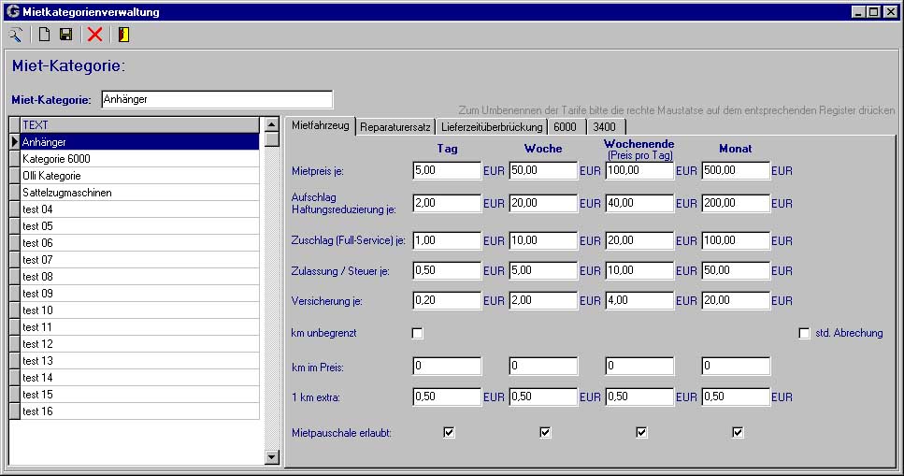Save with the floppy disk icon
Image resolution: width=904 pixels, height=476 pixels.
tap(65, 35)
